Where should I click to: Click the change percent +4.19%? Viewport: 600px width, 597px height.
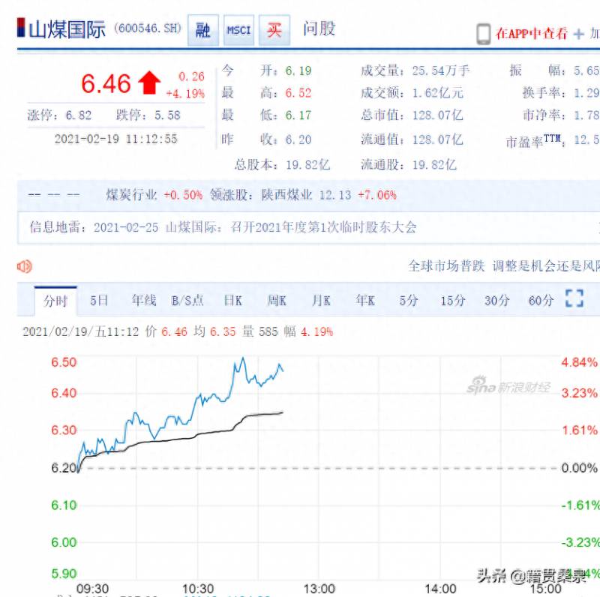pos(185,94)
